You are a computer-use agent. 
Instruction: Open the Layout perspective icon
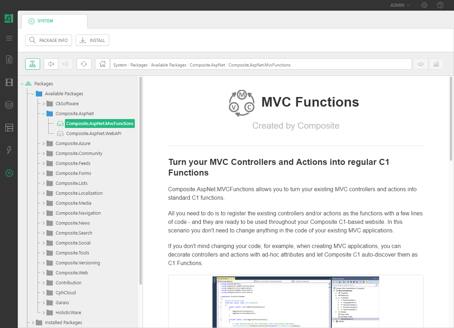(x=9, y=128)
